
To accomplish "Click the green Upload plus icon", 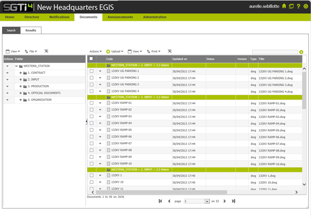I will click(x=108, y=52).
